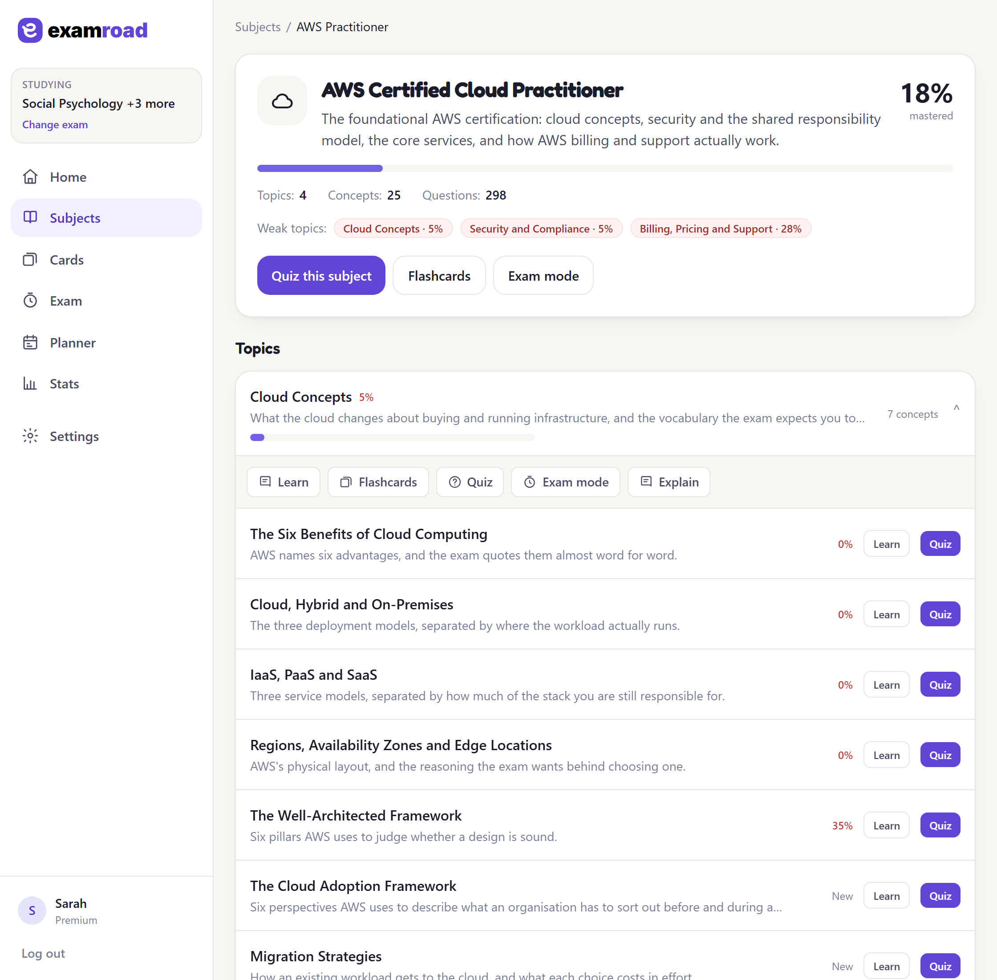The width and height of the screenshot is (997, 980).
Task: Learn Cloud, Hybrid and On-Premises
Action: pos(887,615)
